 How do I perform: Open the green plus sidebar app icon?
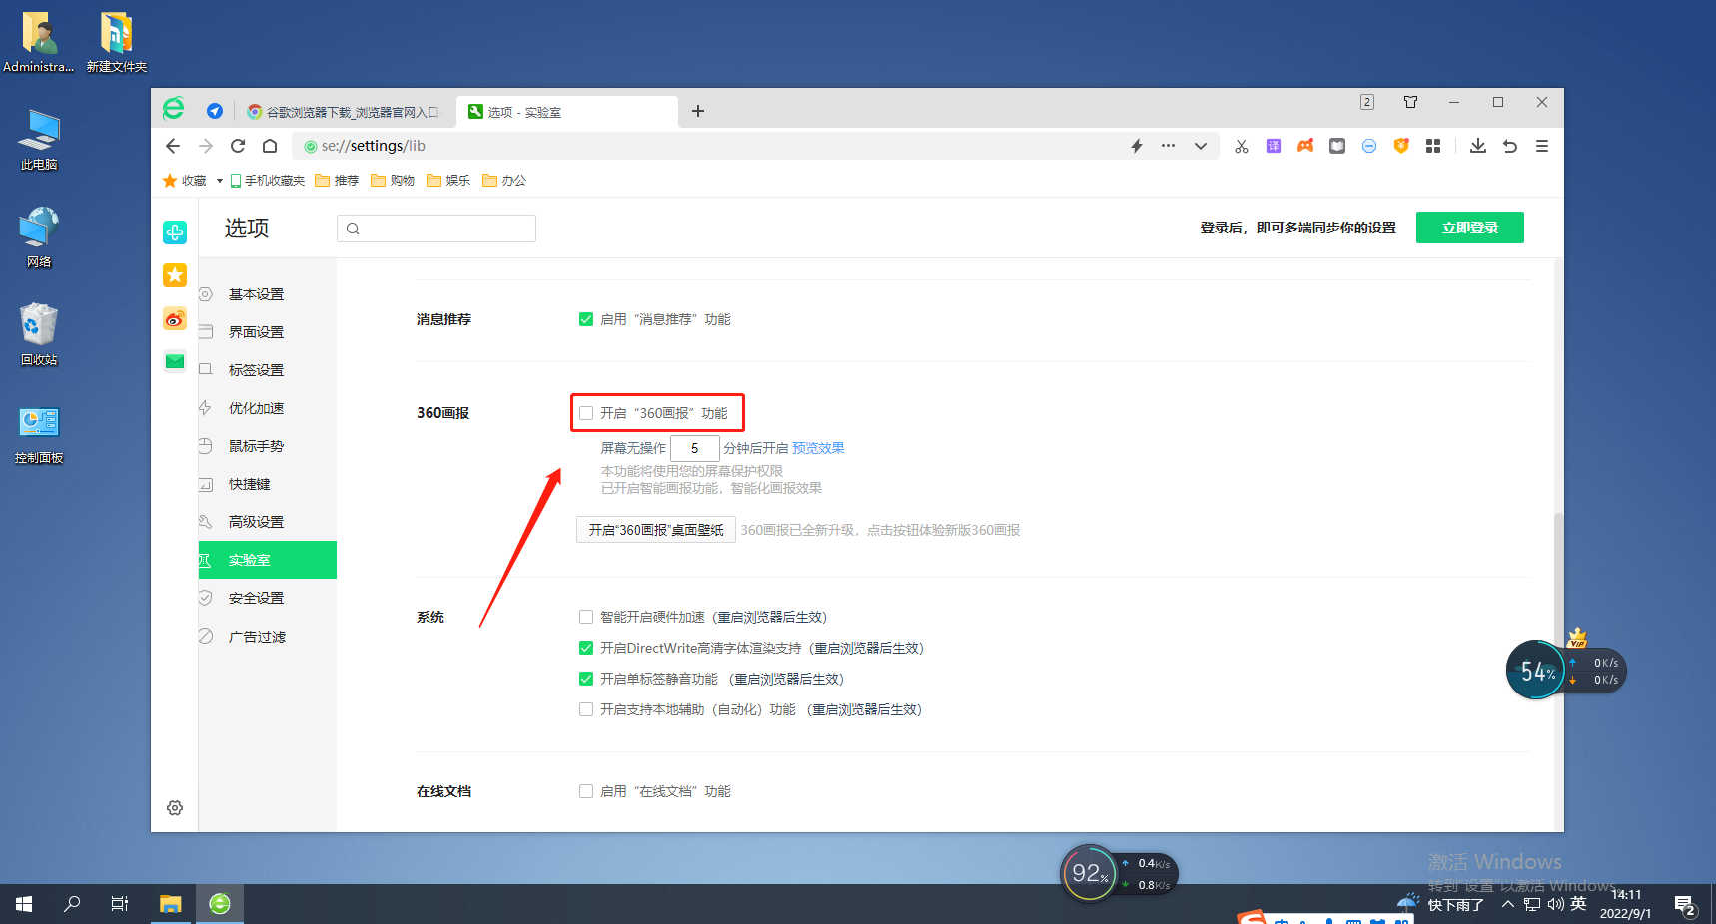[x=175, y=232]
